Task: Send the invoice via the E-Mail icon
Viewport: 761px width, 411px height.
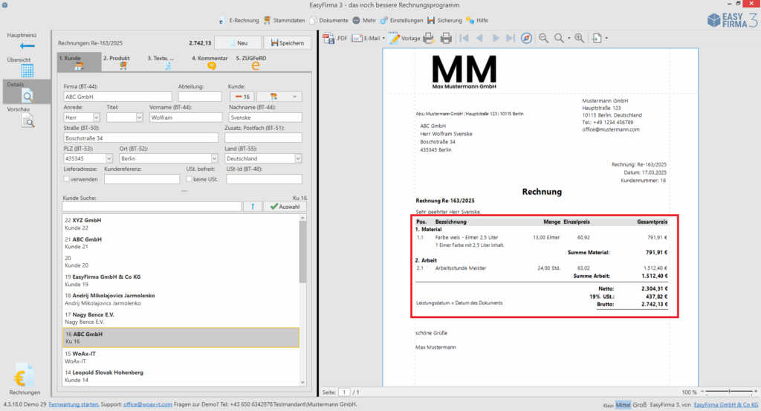Action: coord(366,39)
